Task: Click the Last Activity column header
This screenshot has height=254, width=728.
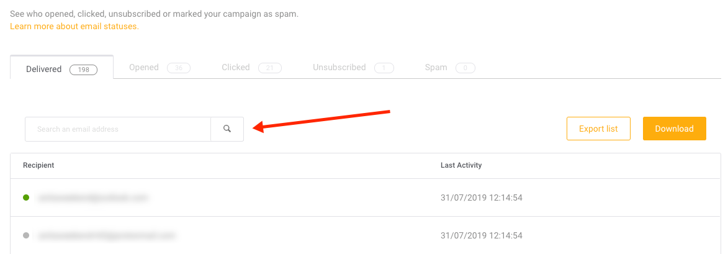Action: pos(461,165)
